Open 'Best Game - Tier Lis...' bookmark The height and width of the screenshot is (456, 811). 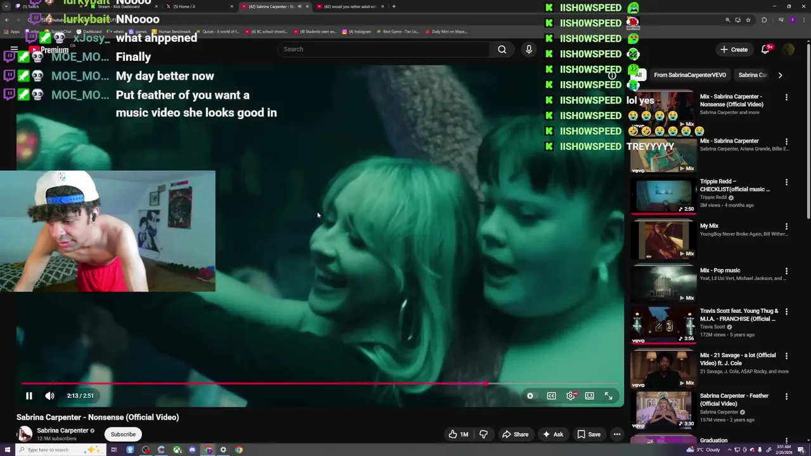(x=398, y=32)
